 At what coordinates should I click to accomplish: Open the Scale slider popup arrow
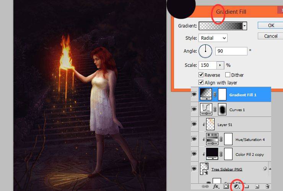(x=220, y=65)
